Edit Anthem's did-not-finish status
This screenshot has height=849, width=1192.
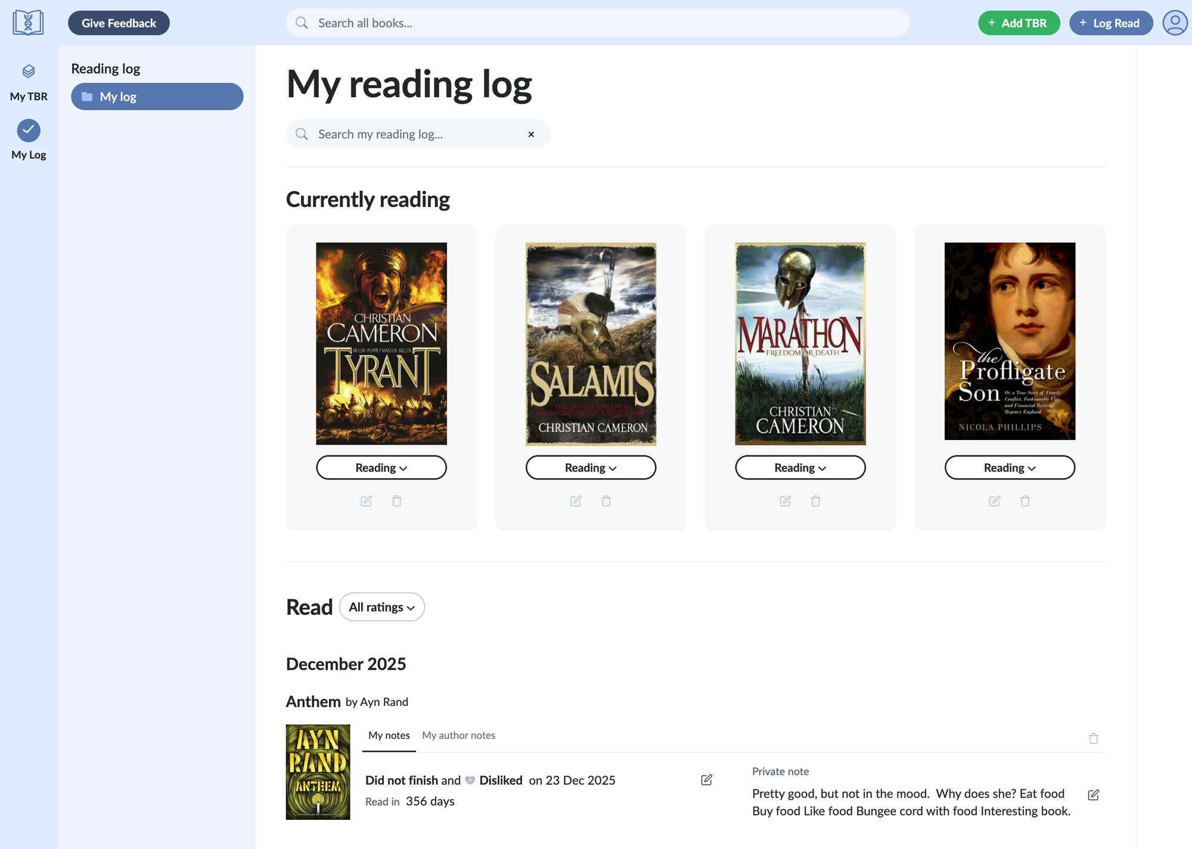click(706, 780)
